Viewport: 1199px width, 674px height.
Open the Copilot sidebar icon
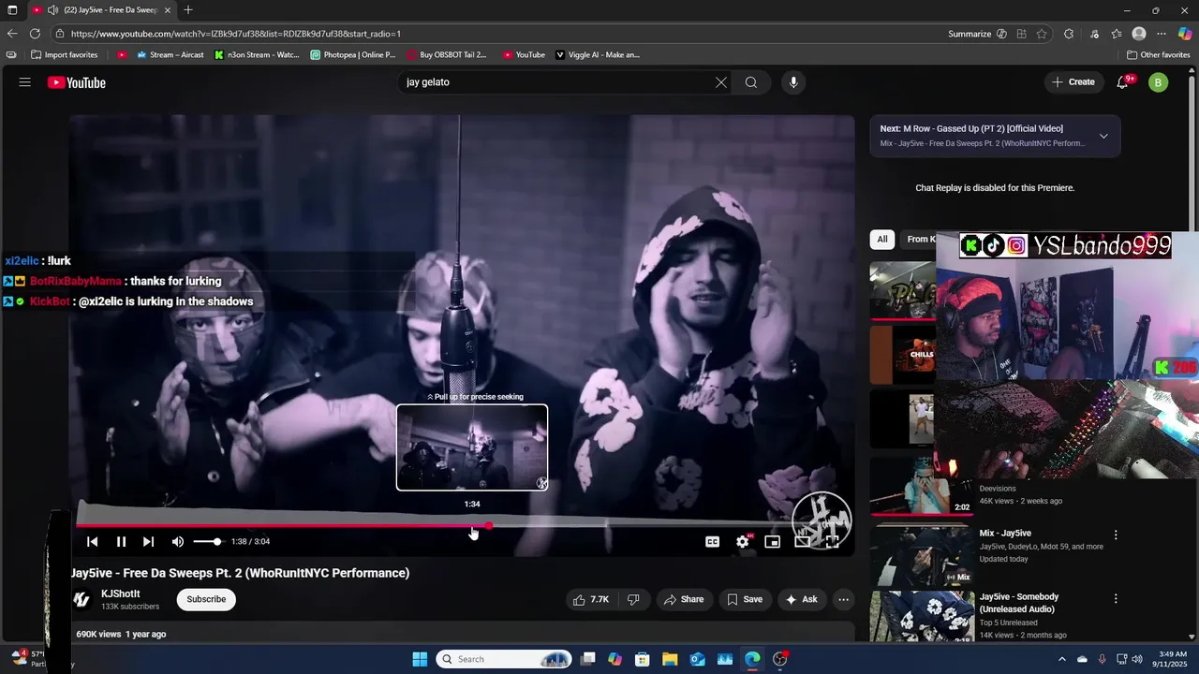(x=1185, y=34)
